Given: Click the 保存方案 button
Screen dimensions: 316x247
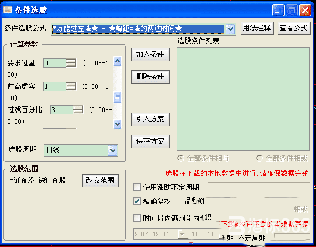Looking at the screenshot, I should [x=150, y=141].
